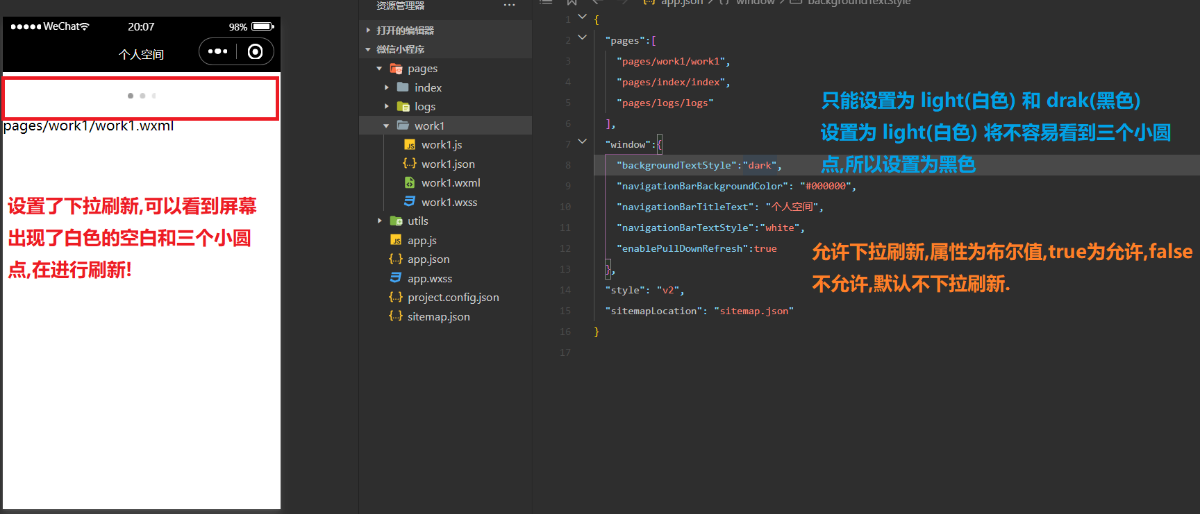Fold the window object at line 7
The height and width of the screenshot is (514, 1200).
pyautogui.click(x=583, y=142)
